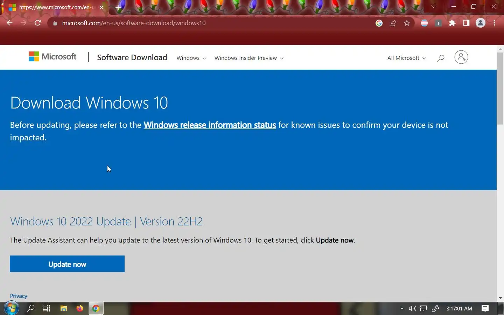Go back to the previous page
Image resolution: width=504 pixels, height=315 pixels.
(x=9, y=23)
